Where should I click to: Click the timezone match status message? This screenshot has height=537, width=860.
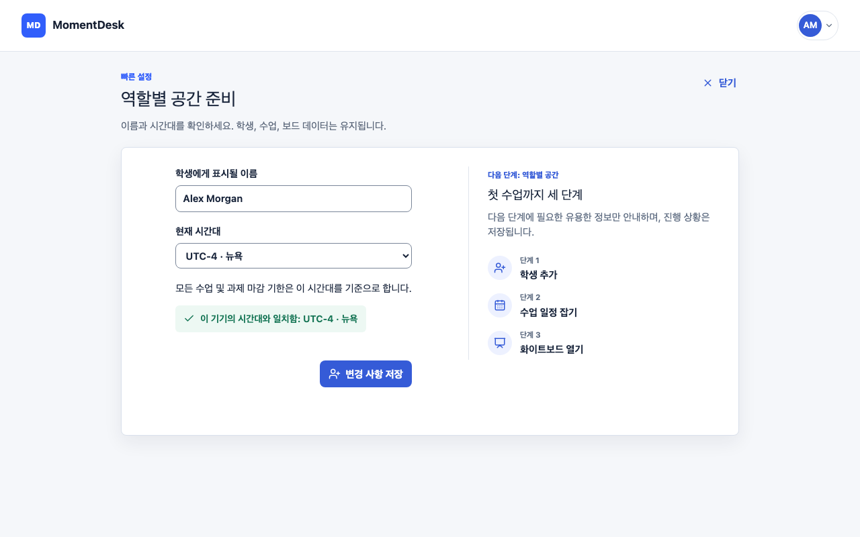pyautogui.click(x=271, y=319)
